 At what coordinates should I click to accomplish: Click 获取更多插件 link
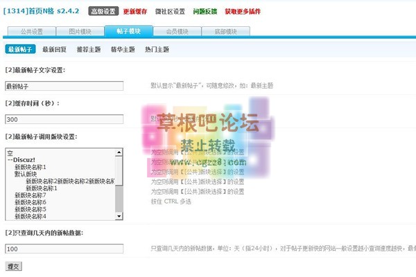coord(243,11)
